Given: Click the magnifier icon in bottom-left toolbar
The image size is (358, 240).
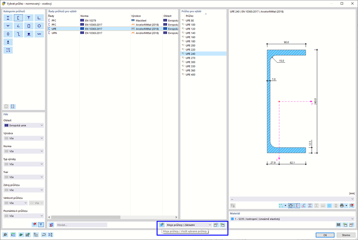Looking at the screenshot, I should [x=5, y=235].
